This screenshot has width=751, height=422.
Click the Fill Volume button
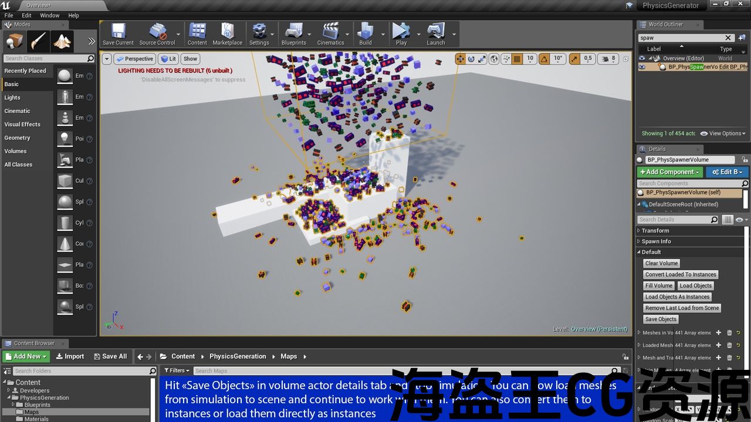659,286
